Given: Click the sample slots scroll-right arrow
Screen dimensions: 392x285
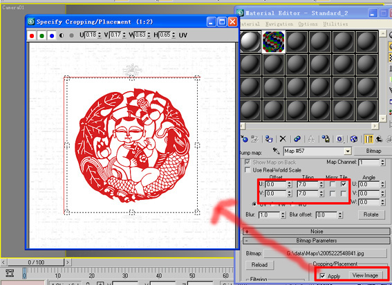Looking at the screenshot, I should [x=375, y=126].
